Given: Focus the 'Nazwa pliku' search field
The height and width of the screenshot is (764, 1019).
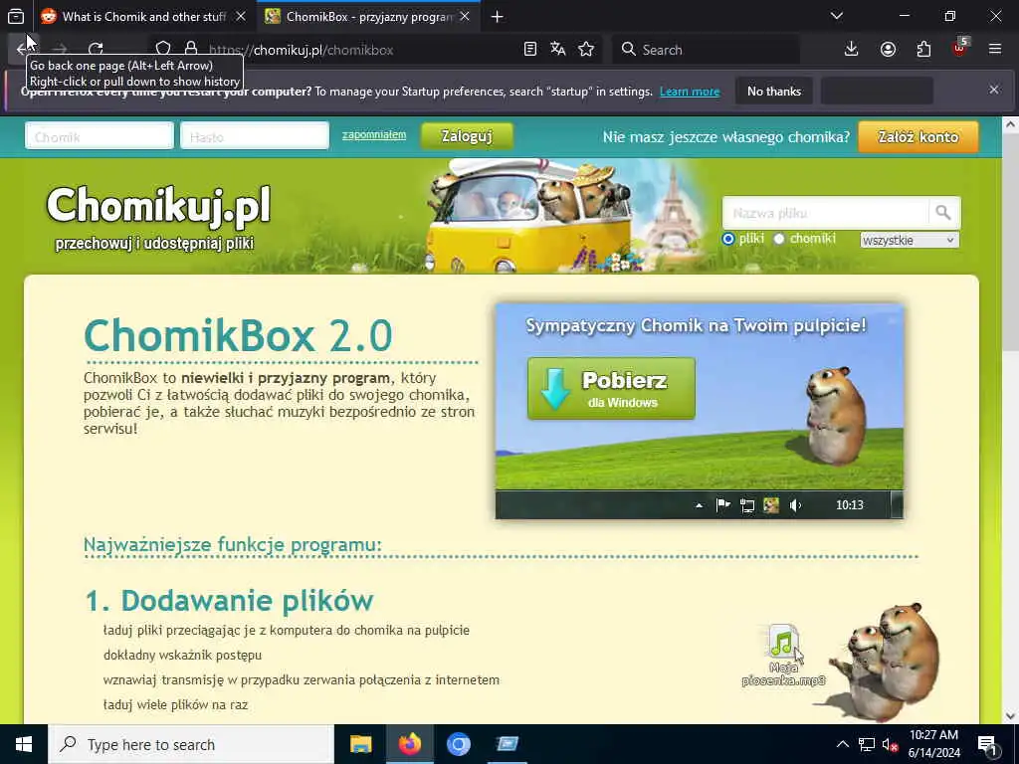Looking at the screenshot, I should point(825,213).
